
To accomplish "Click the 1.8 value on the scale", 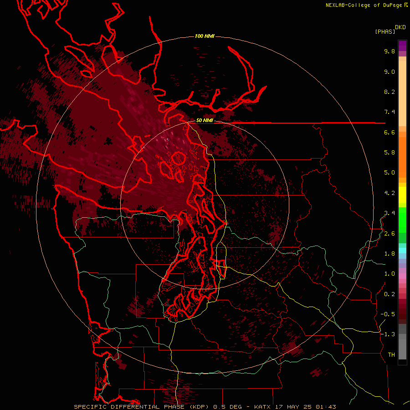I will tap(389, 254).
